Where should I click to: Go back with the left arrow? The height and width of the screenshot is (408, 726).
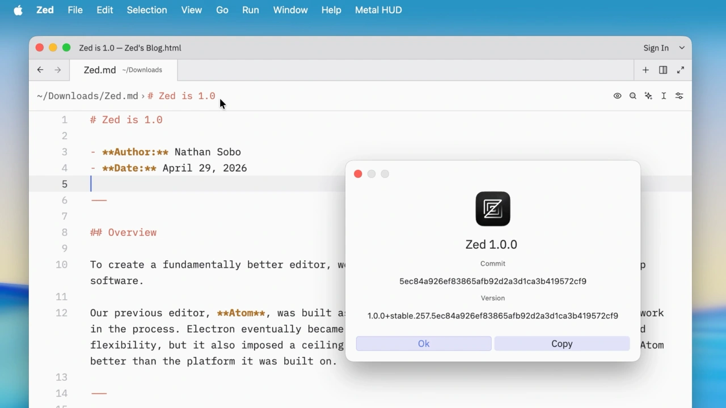(40, 70)
